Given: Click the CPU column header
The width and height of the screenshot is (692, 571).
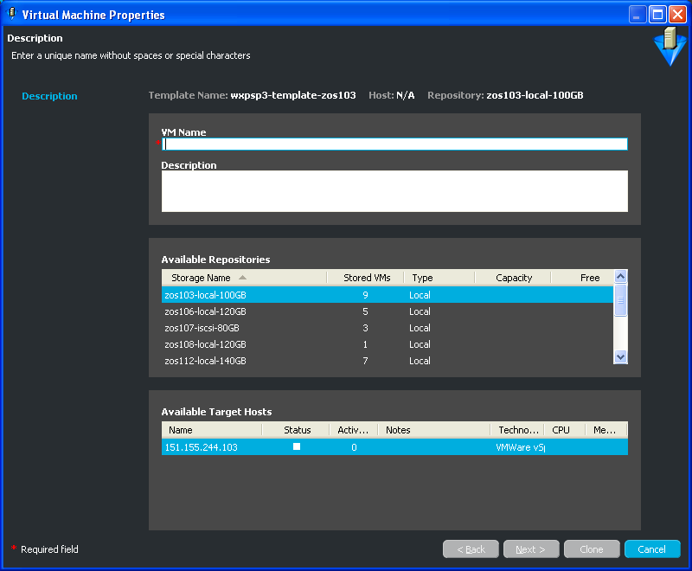Looking at the screenshot, I should click(x=565, y=430).
